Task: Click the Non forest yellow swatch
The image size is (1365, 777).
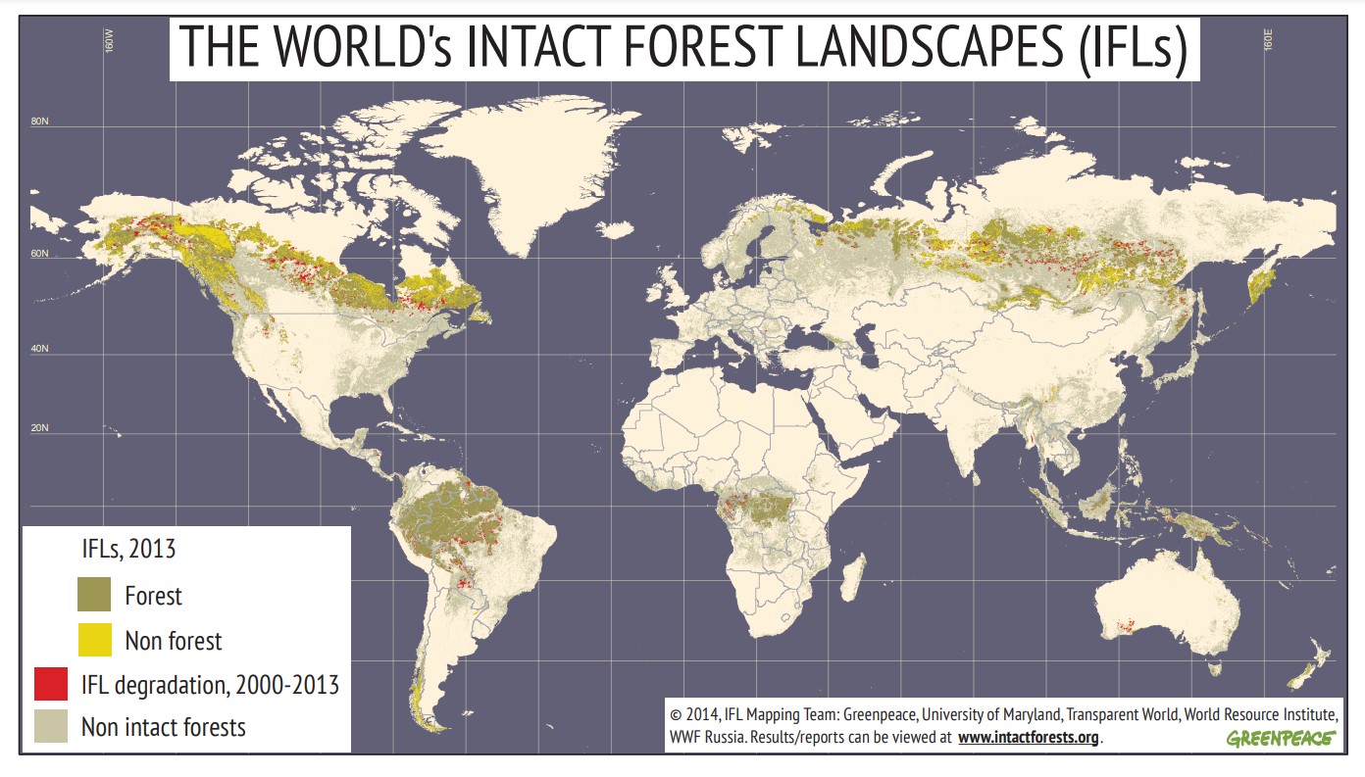Action: (94, 640)
